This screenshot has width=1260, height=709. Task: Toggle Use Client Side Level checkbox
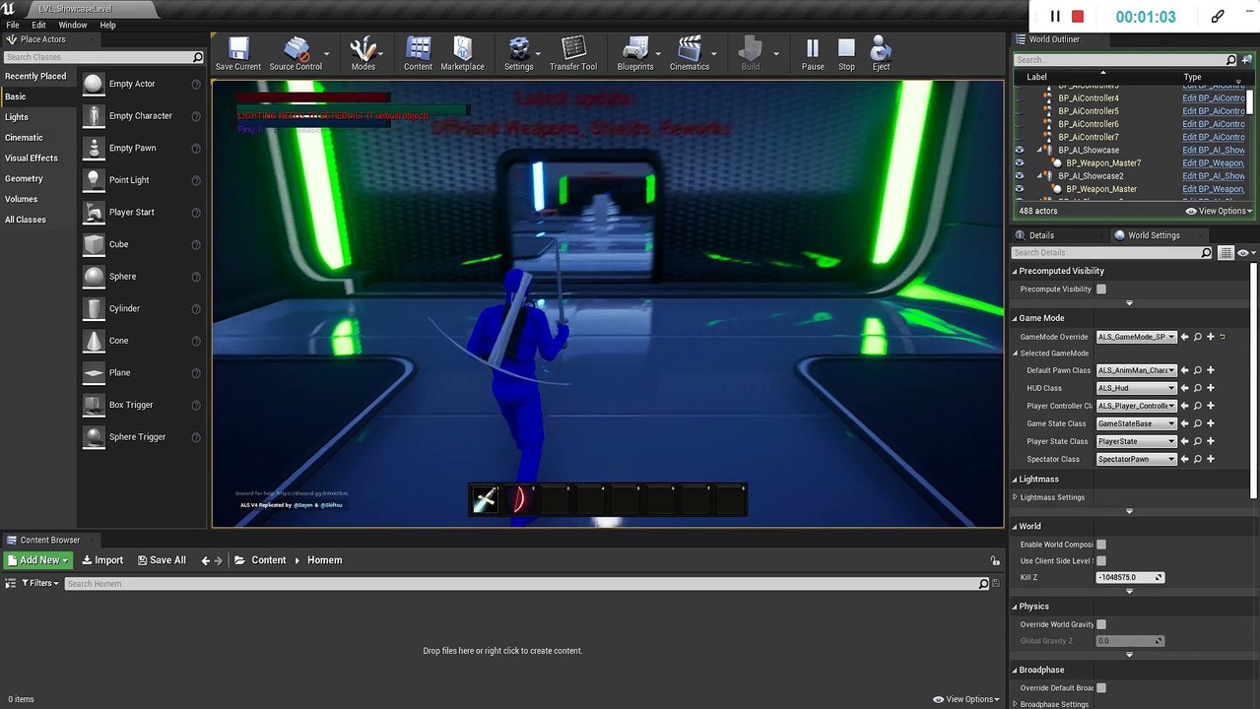[x=1101, y=561]
